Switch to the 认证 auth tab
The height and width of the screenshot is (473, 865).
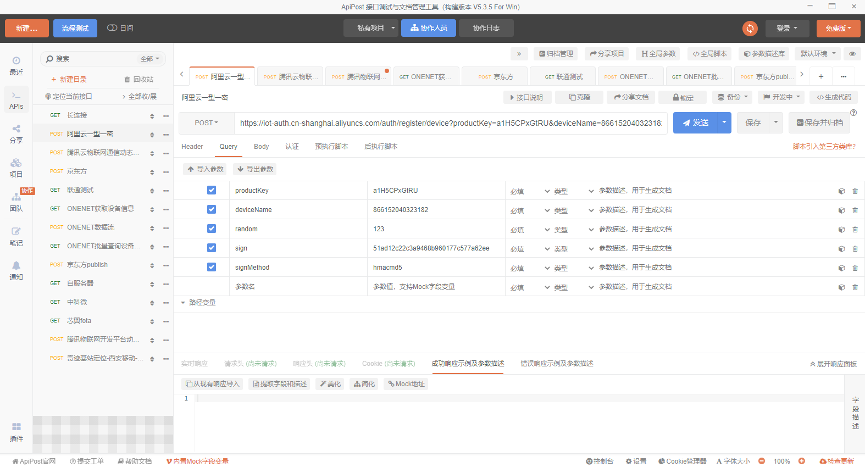click(292, 147)
